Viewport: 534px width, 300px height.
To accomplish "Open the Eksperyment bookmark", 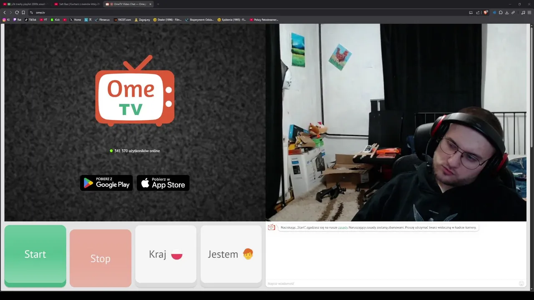I will [x=200, y=20].
